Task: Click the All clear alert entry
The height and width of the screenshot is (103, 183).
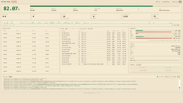Action: click(155, 61)
